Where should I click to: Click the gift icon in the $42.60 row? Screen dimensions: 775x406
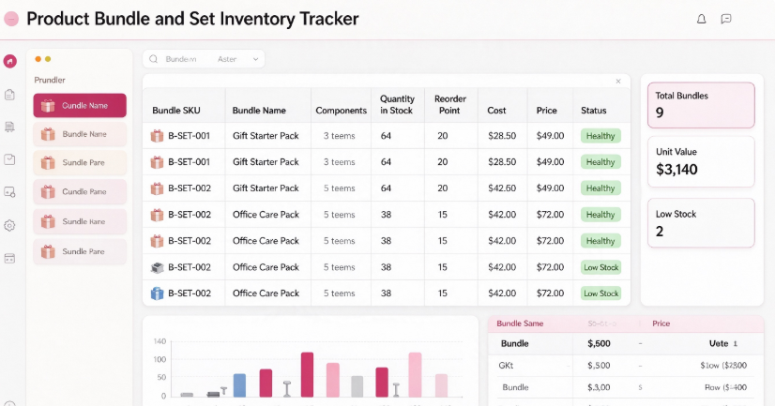point(157,188)
